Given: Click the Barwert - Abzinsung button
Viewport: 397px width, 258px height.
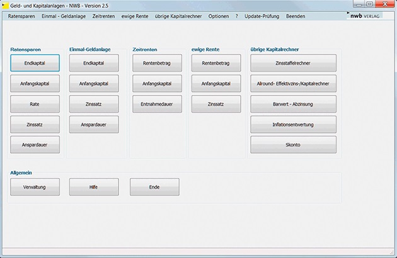Looking at the screenshot, I should pyautogui.click(x=293, y=104).
